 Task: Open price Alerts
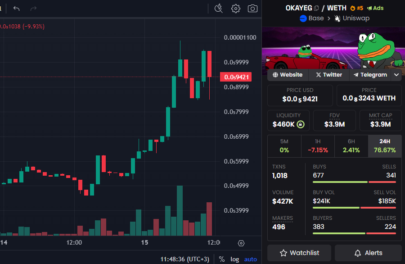pyautogui.click(x=368, y=253)
